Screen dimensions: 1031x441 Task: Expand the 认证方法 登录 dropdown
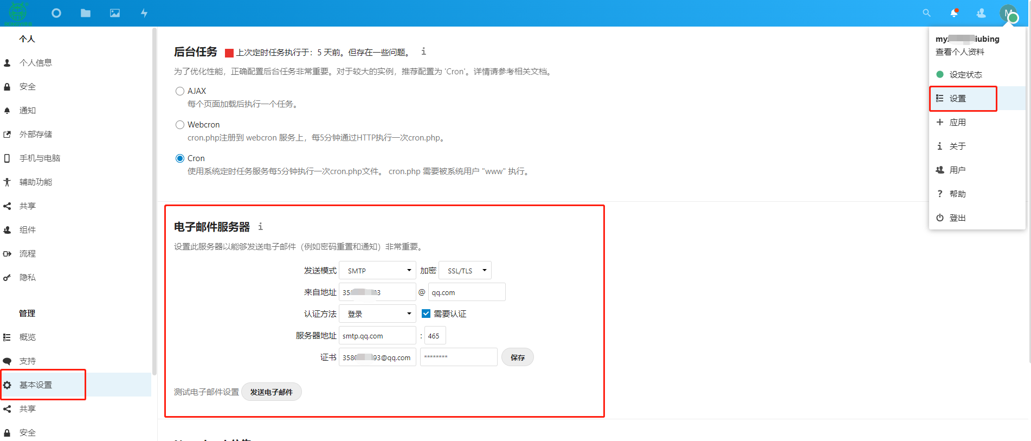pos(377,314)
